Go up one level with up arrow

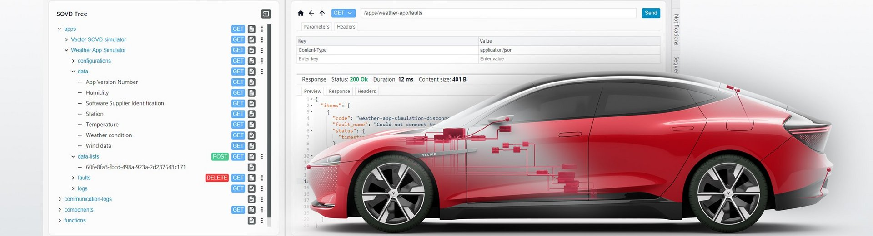click(322, 13)
